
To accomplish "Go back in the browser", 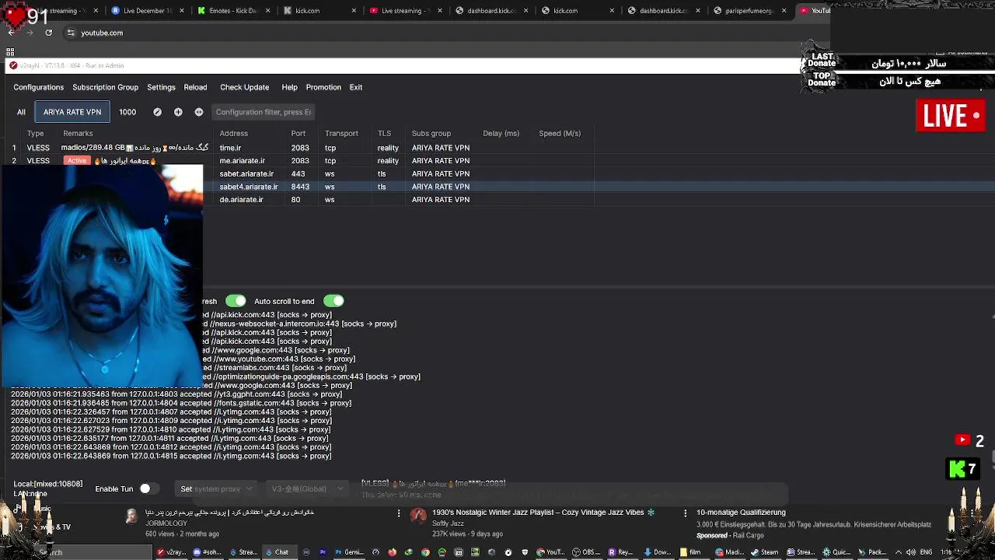I will pos(11,33).
